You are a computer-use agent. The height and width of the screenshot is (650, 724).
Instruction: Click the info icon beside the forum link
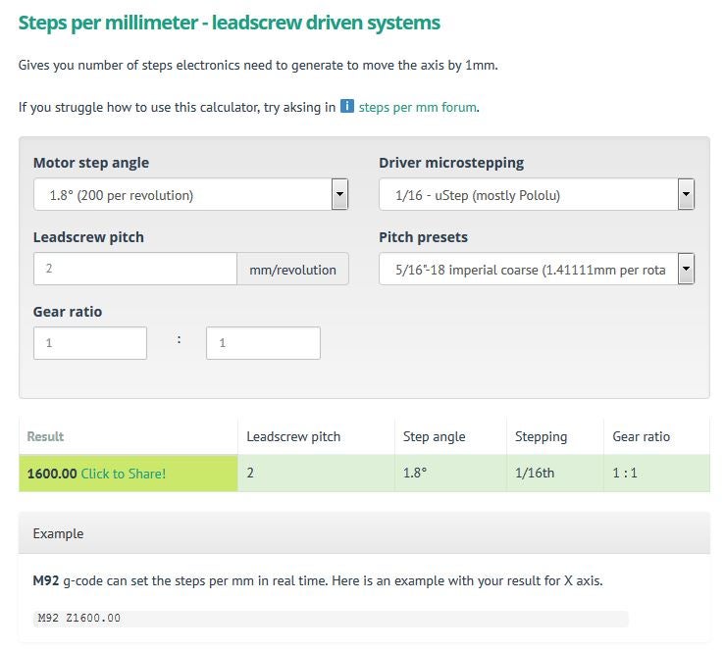pos(347,106)
